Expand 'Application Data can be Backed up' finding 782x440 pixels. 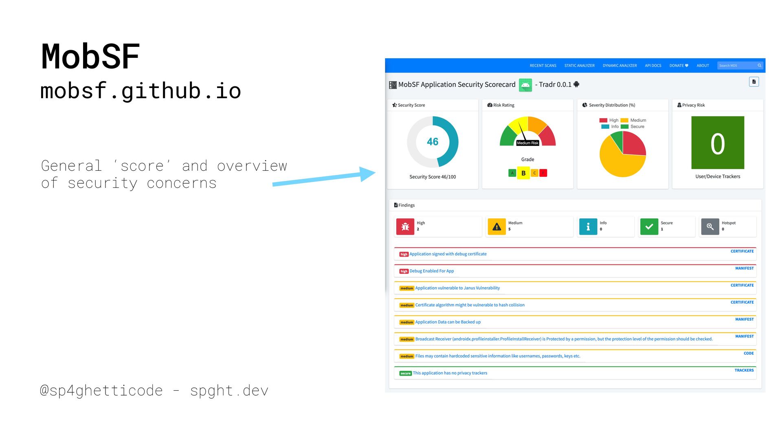point(448,322)
